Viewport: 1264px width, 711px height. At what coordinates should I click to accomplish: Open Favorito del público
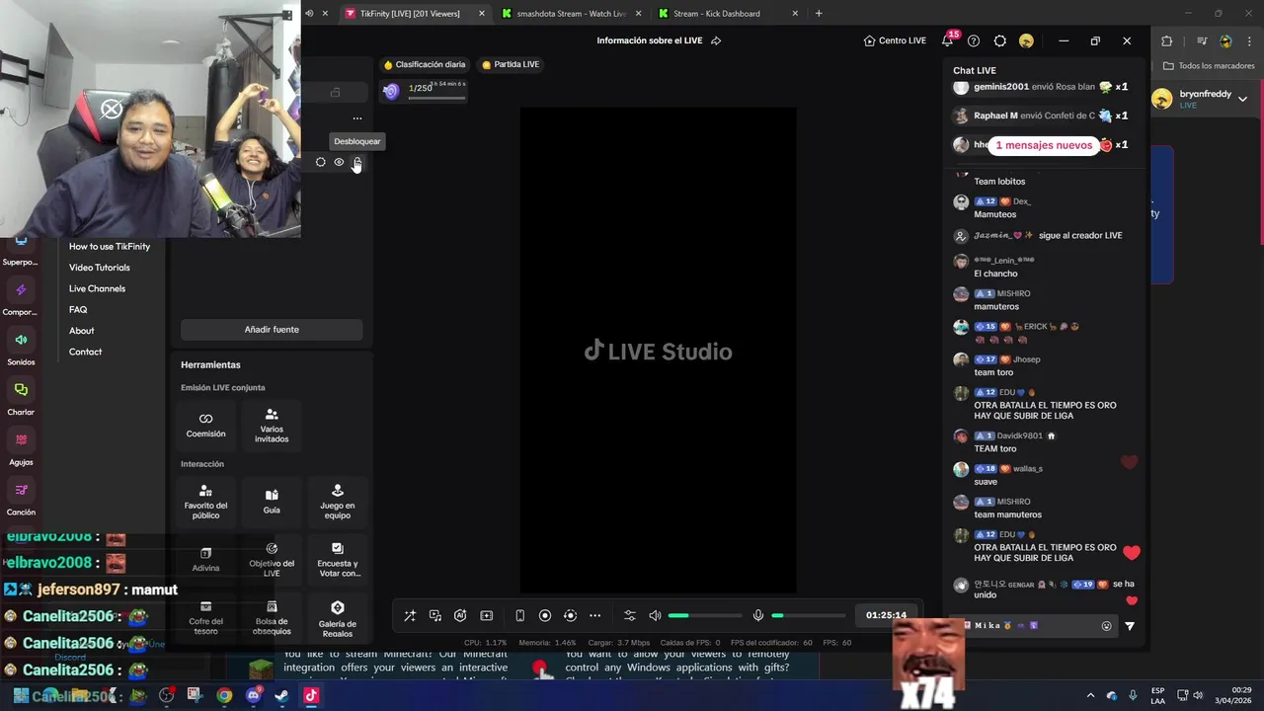pyautogui.click(x=205, y=502)
